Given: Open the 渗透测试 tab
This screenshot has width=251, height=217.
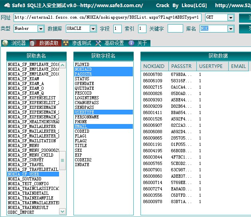Looking at the screenshot, I should pos(78,43).
